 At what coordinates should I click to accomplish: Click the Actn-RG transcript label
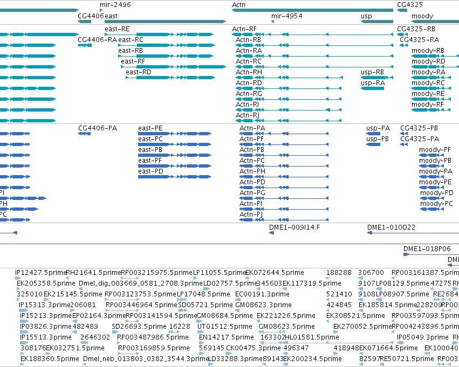(x=249, y=94)
